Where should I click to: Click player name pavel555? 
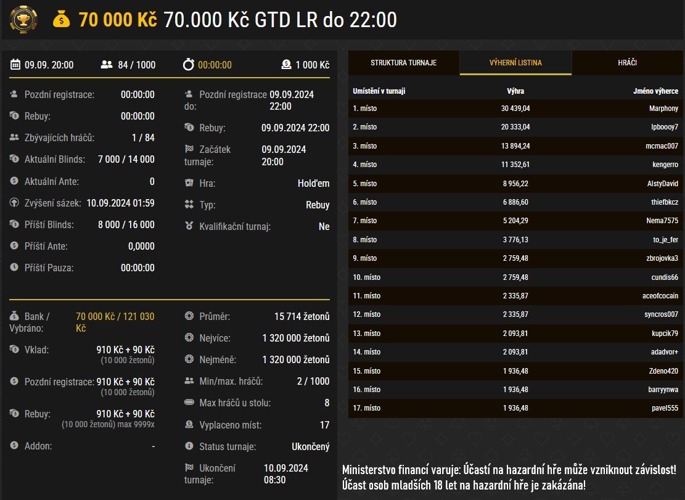coord(665,408)
